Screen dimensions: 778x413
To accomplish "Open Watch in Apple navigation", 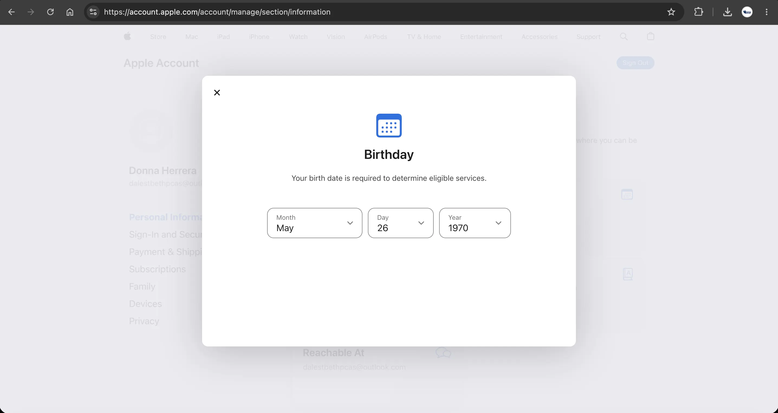I will tap(299, 37).
